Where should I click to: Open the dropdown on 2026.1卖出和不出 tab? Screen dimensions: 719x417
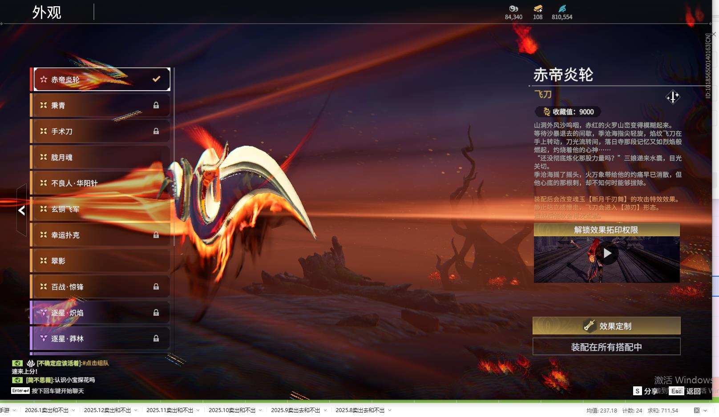point(73,411)
